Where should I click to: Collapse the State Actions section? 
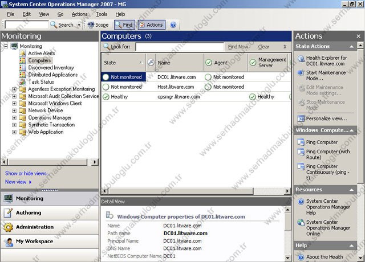(x=351, y=47)
